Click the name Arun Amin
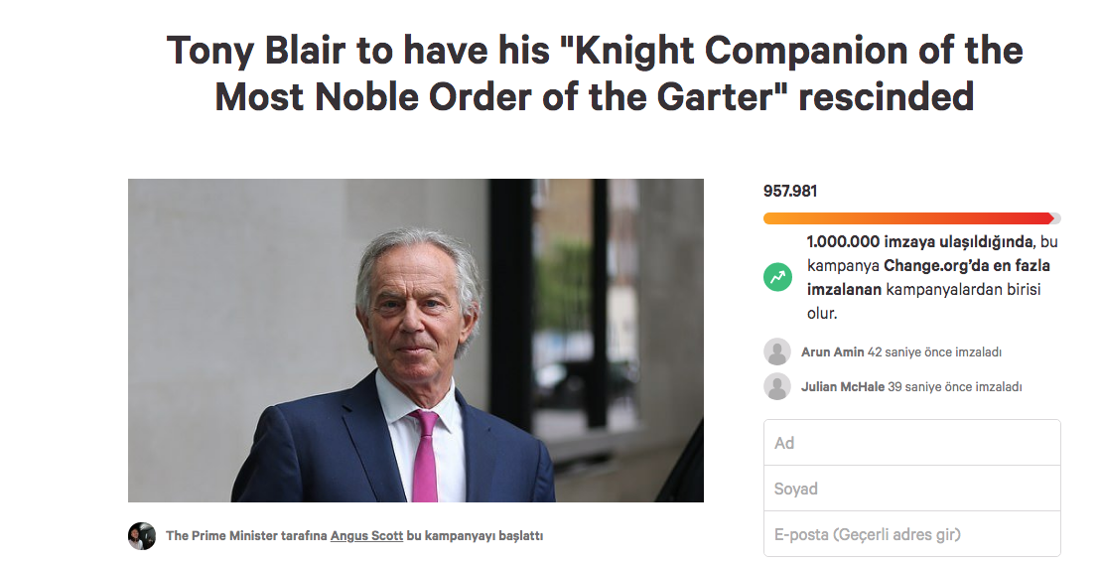 point(833,351)
